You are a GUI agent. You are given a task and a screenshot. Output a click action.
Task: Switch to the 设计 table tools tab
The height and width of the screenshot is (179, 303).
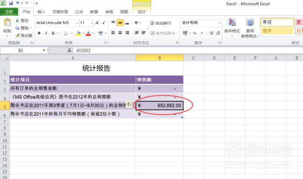141,12
